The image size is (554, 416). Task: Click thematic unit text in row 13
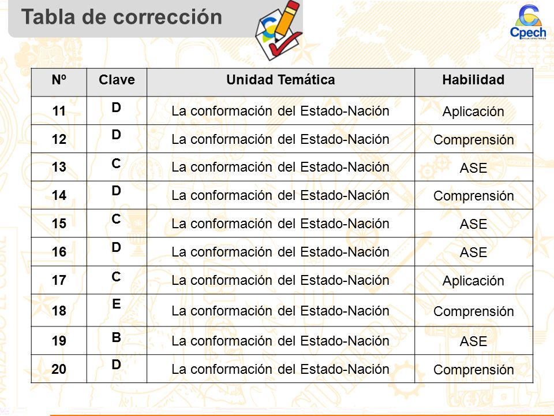pyautogui.click(x=280, y=167)
